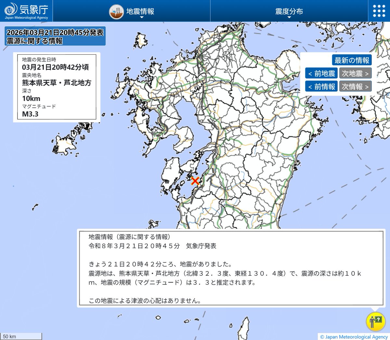Screen dimensions: 390x340
Task: Open the nine-dot grid menu icon
Action: (x=379, y=11)
